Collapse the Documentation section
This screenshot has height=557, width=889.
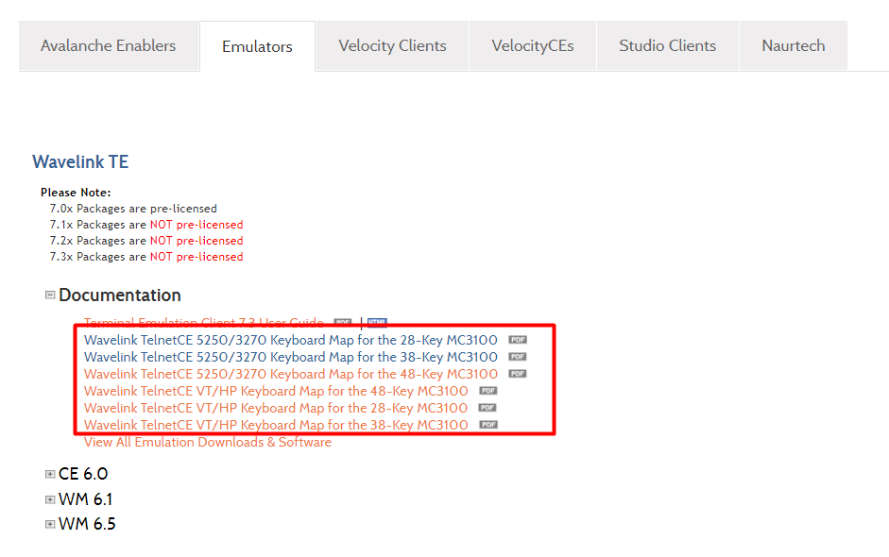pyautogui.click(x=50, y=295)
